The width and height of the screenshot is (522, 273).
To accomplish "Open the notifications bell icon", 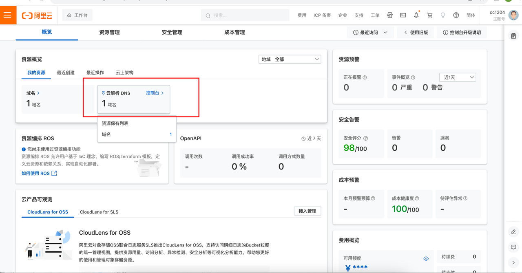I will [416, 15].
